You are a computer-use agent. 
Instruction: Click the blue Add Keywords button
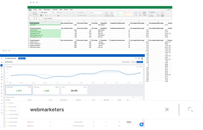tap(140, 62)
